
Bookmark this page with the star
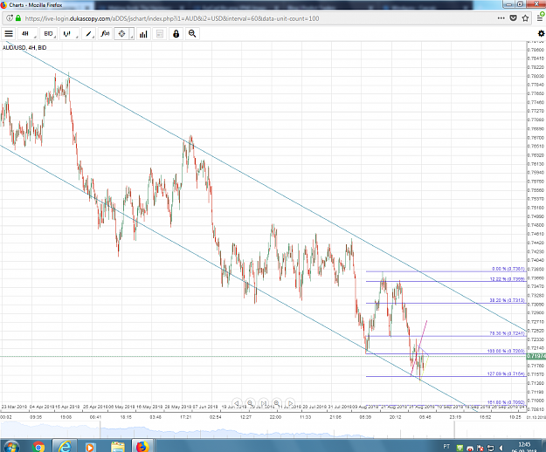tap(525, 18)
